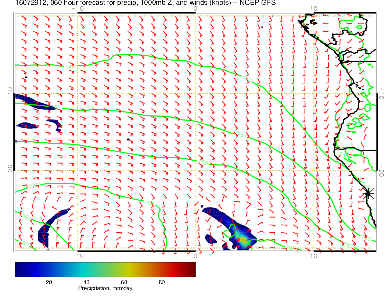Click the small island dot near map center-left
This screenshot has width=388, height=300.
tap(128, 139)
